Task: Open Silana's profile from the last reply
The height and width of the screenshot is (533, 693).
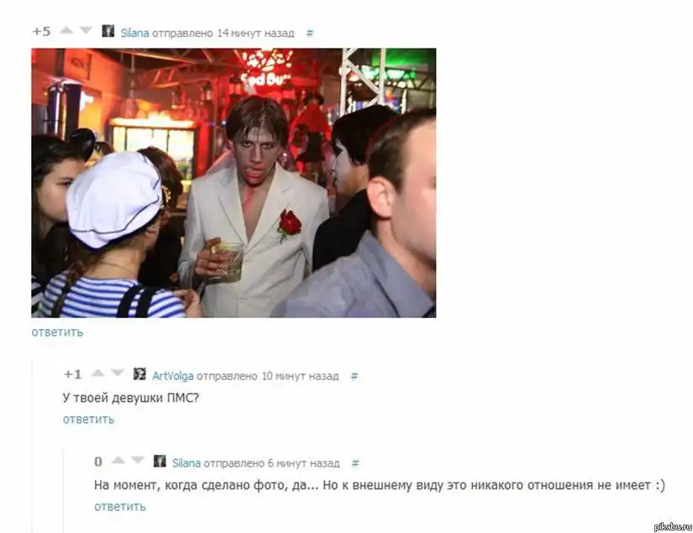Action: [x=186, y=463]
